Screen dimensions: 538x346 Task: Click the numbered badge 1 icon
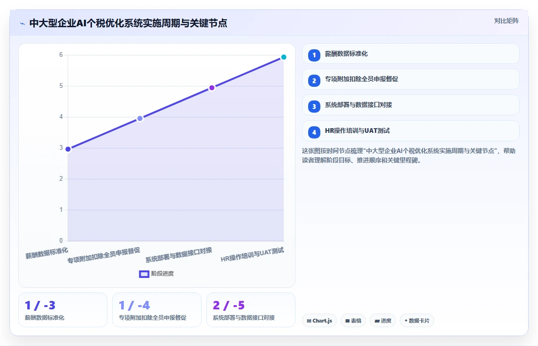[x=314, y=55]
